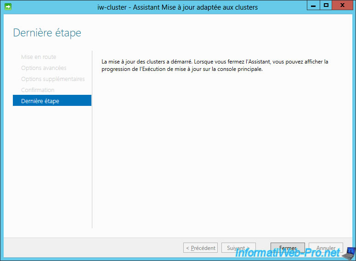Viewport: 356px width, 261px height.
Task: Select the Confirmation step
Action: pos(38,90)
